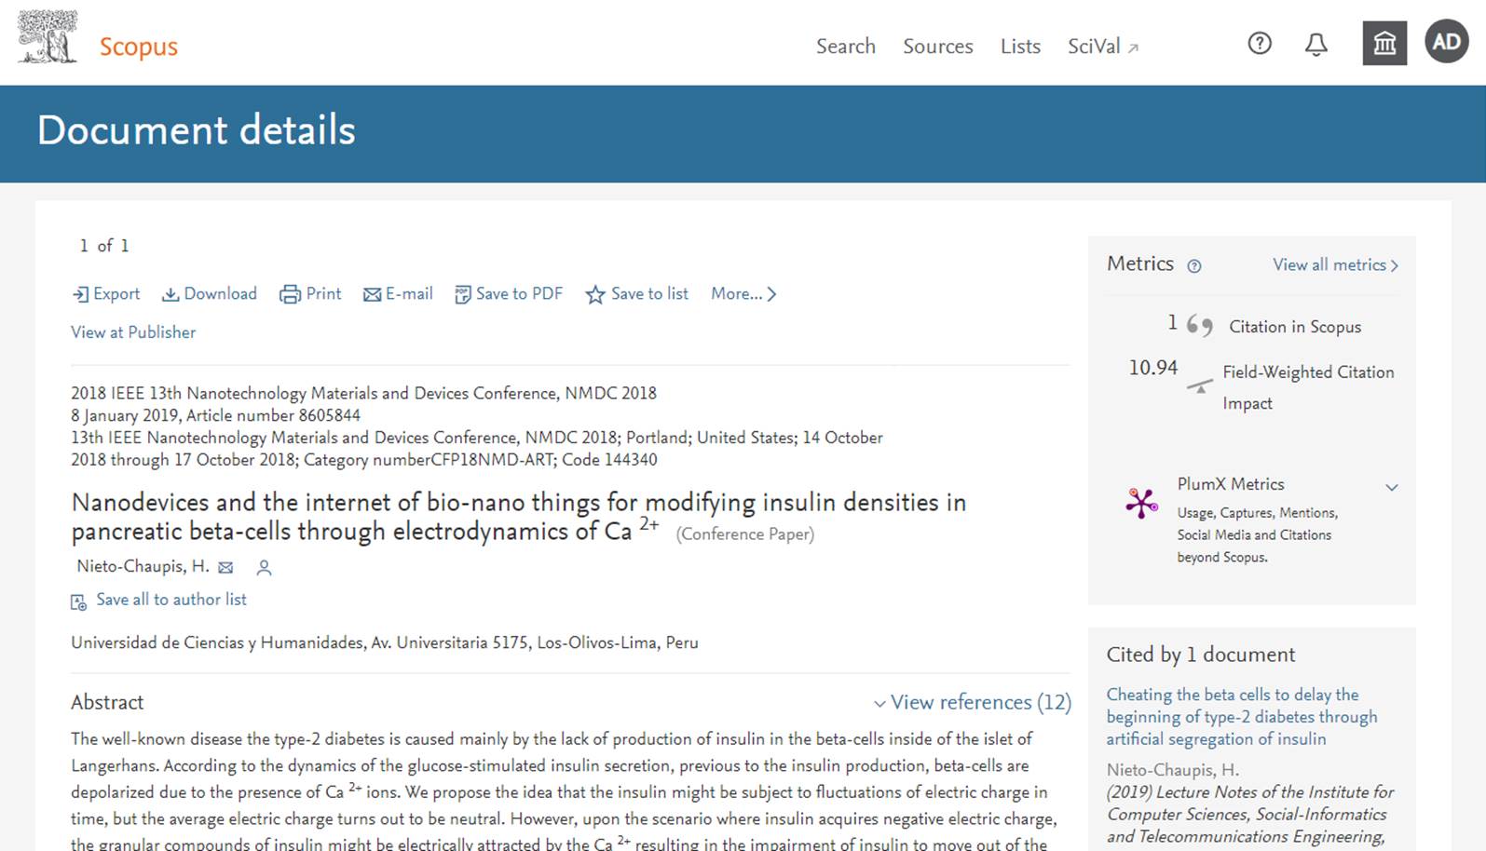Click the Save all to author list icon
1486x851 pixels.
tap(79, 601)
